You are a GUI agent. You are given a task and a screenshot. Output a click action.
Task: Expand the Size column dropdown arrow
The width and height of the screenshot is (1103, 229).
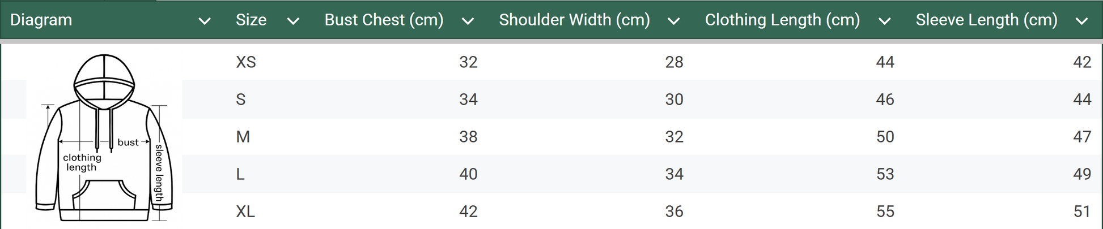[x=293, y=21]
